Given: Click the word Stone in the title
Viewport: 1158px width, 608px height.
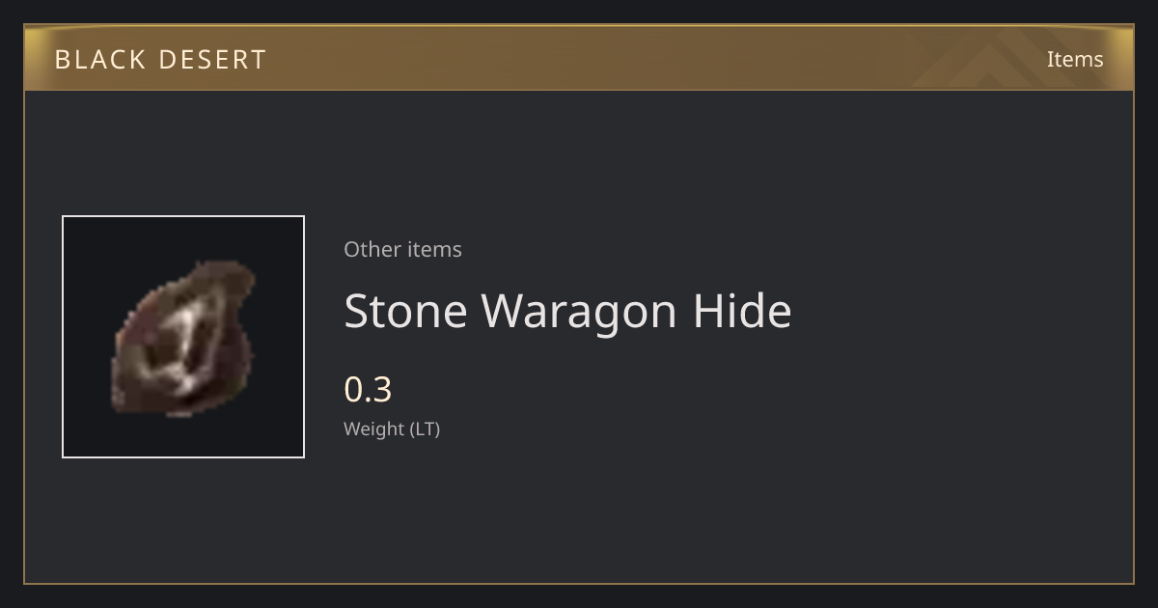Looking at the screenshot, I should [x=405, y=311].
